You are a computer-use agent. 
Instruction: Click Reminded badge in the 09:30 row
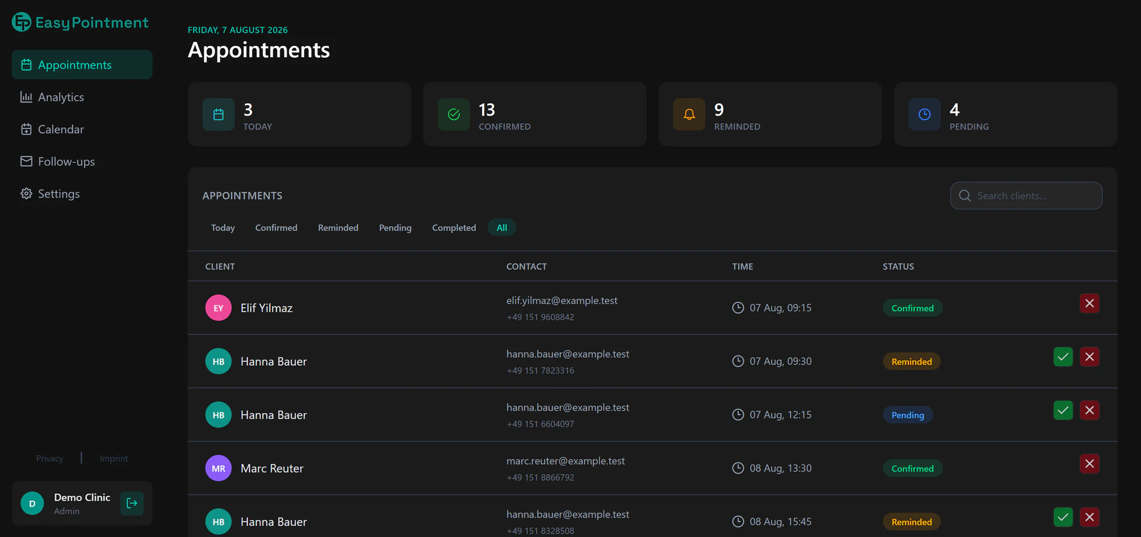(911, 361)
